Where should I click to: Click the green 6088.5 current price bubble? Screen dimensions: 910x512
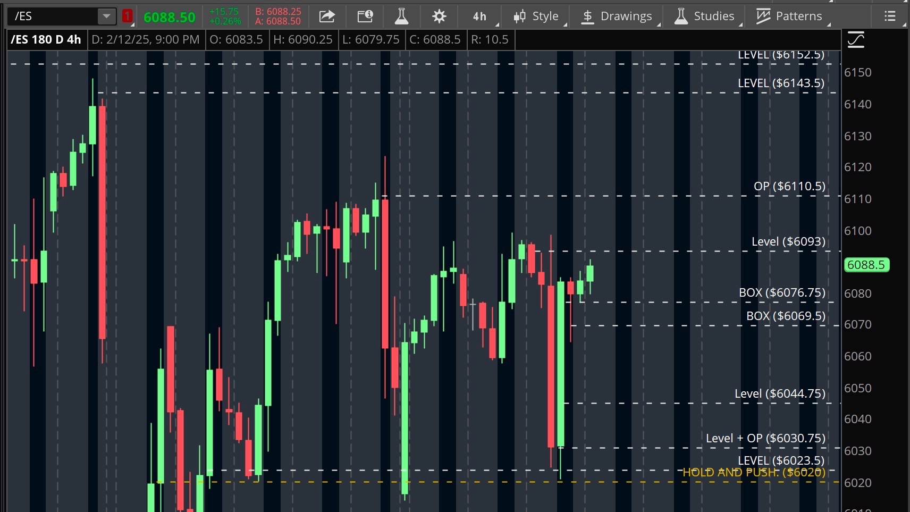point(866,265)
